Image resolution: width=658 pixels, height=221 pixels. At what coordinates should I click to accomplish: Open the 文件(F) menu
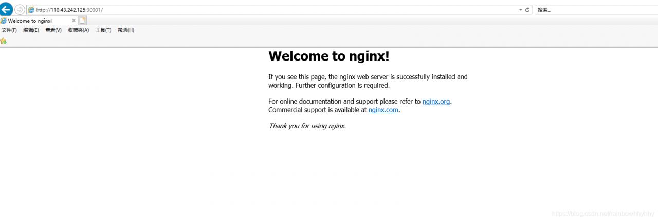click(x=9, y=30)
